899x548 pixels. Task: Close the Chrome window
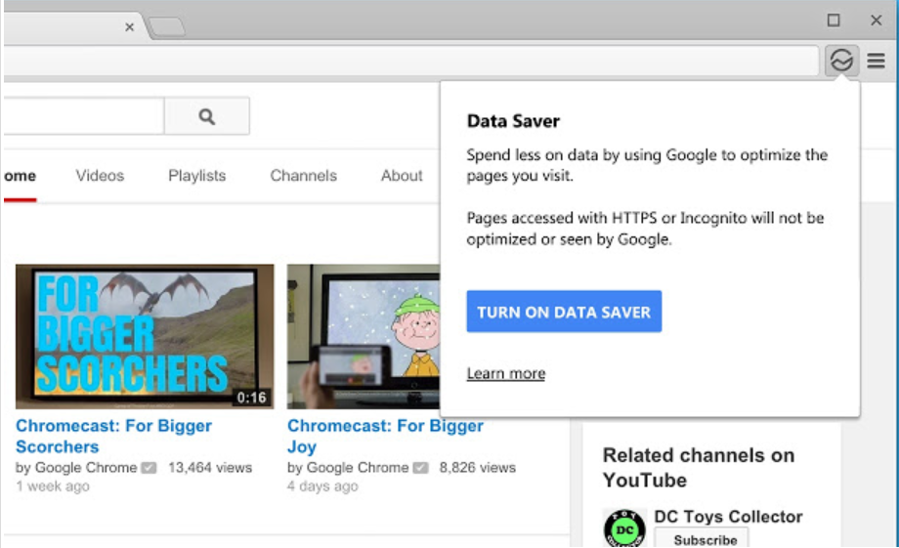coord(877,21)
